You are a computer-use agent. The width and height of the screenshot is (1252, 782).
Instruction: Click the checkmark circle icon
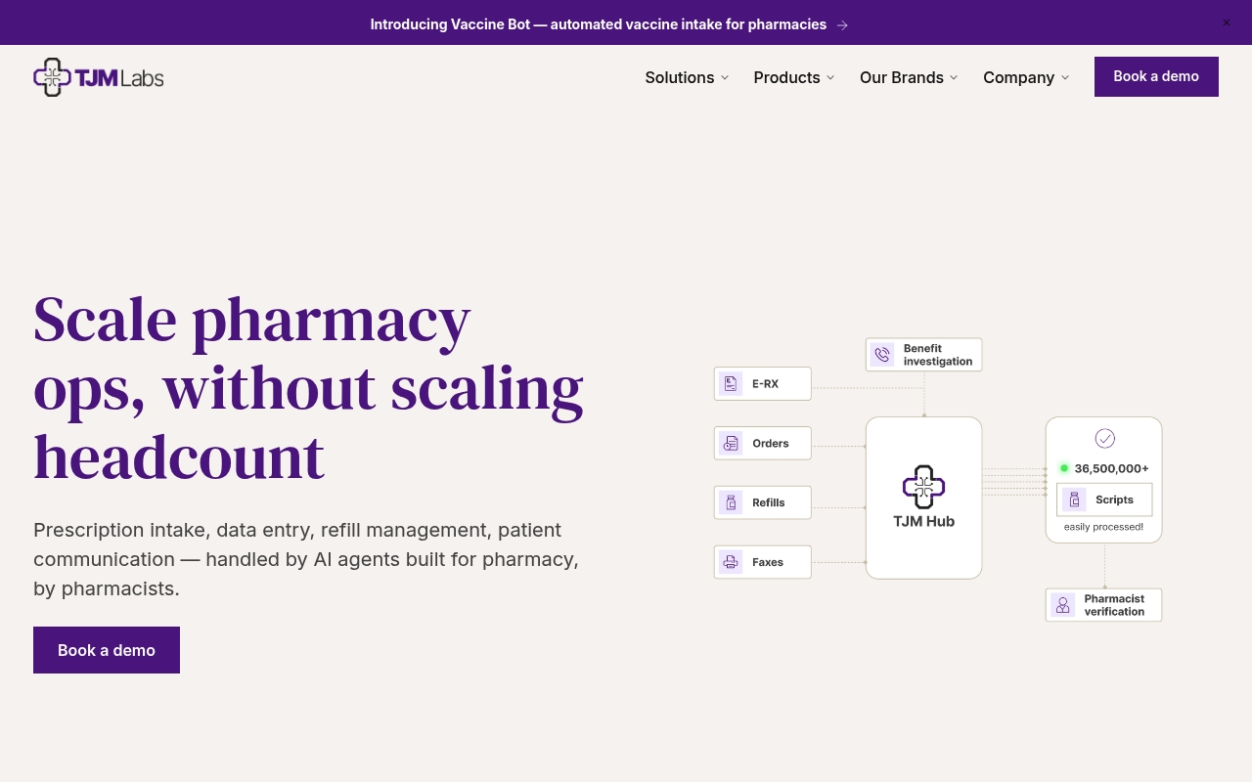1104,438
